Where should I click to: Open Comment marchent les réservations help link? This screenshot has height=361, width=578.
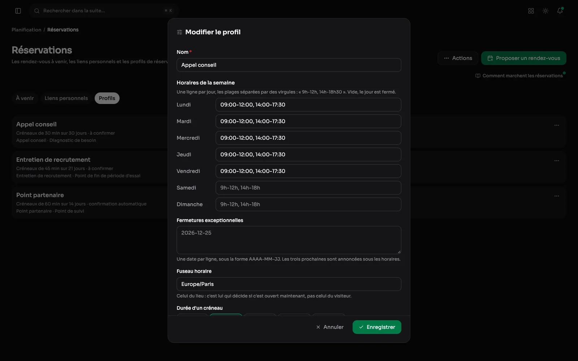[519, 75]
